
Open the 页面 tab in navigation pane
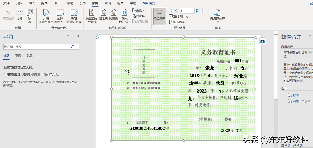[18, 56]
